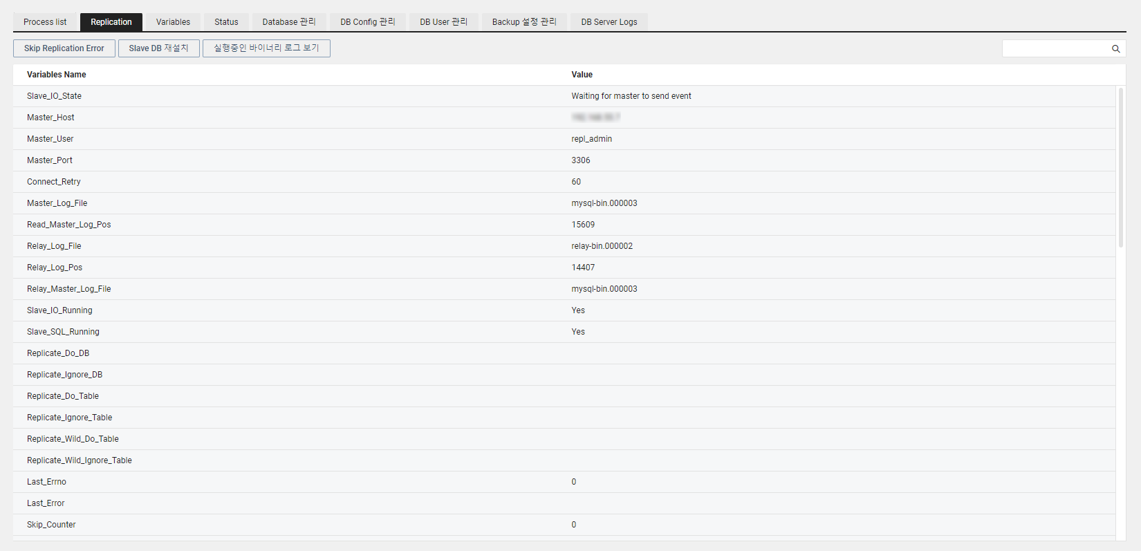
Task: Select the Replicate_Wild_Do_Table row name
Action: [73, 439]
